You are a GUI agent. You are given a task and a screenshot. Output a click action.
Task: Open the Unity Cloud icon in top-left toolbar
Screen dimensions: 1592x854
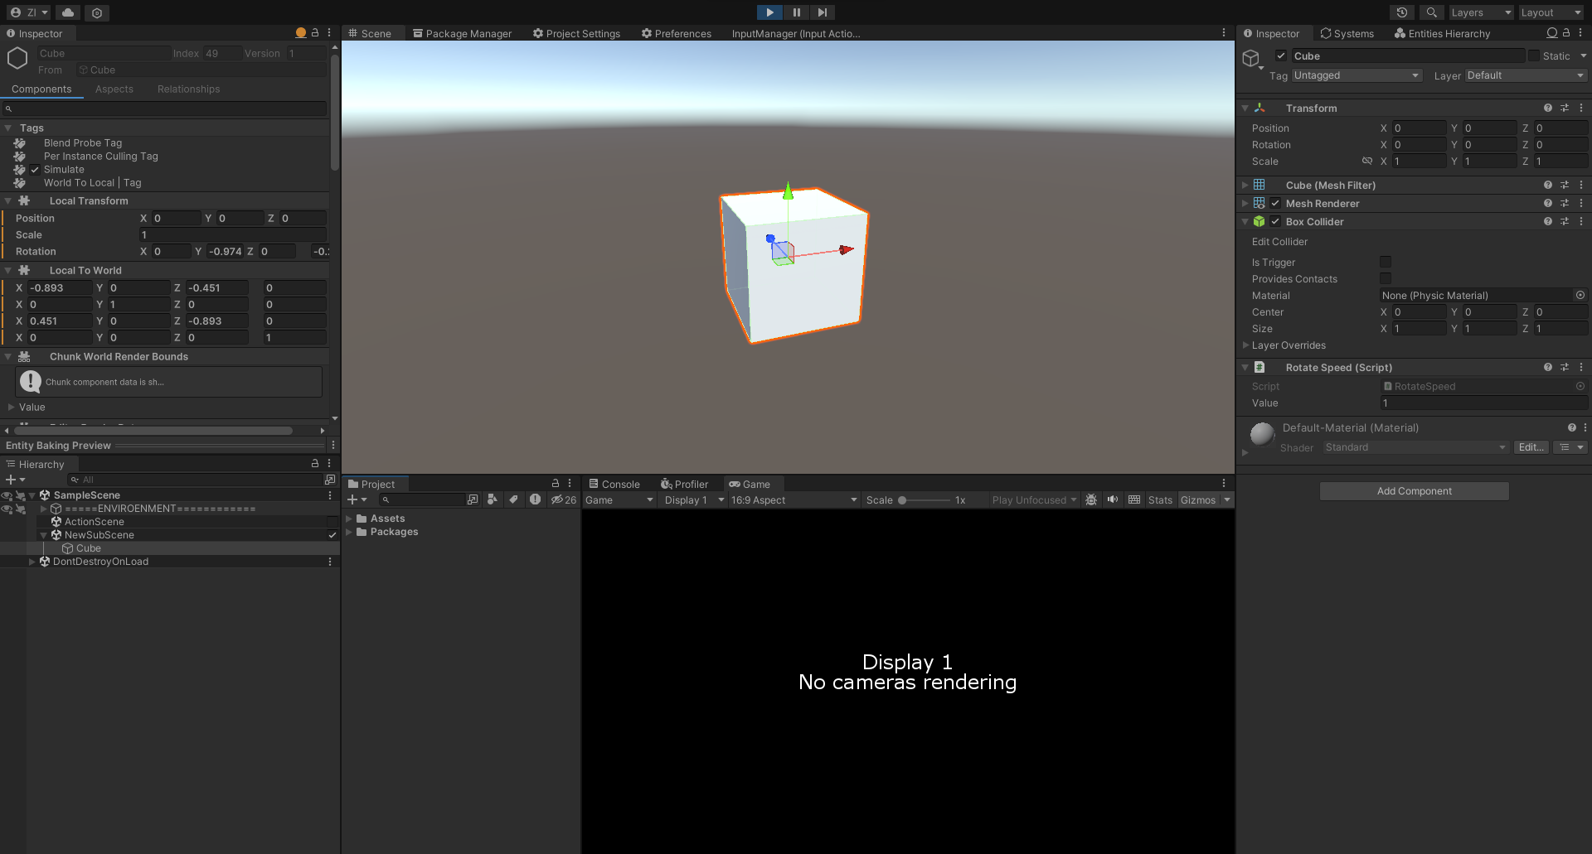(x=67, y=12)
